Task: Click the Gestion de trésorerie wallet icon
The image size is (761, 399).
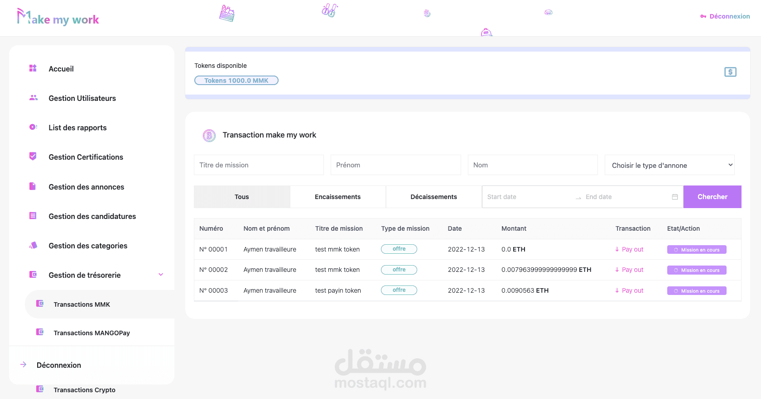Action: click(33, 274)
